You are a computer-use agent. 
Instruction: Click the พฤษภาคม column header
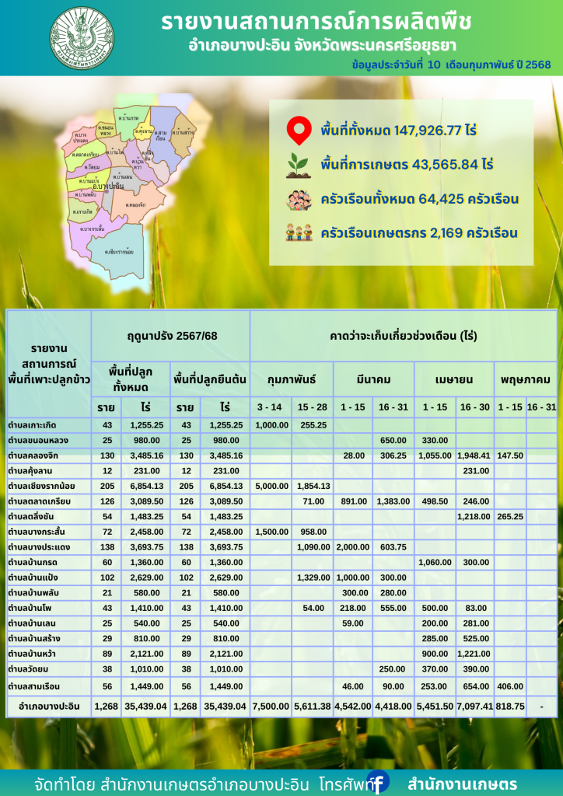[526, 379]
